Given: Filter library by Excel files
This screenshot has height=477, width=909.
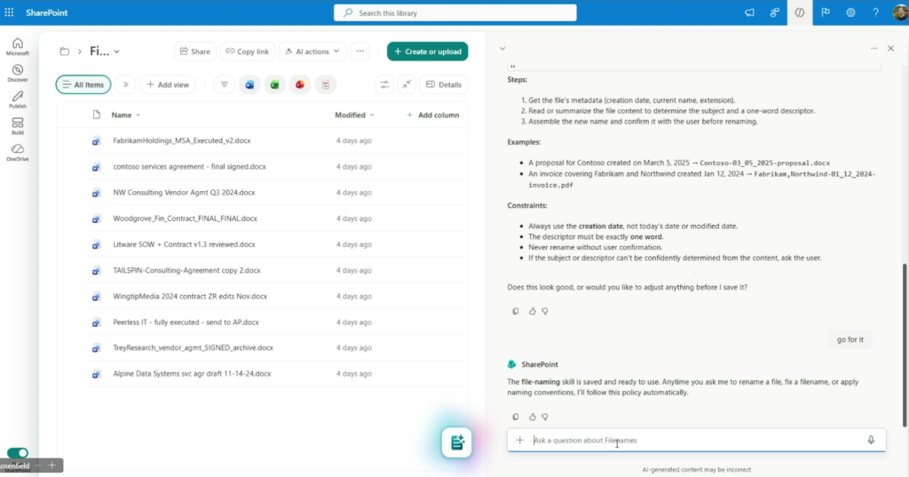Looking at the screenshot, I should click(275, 84).
